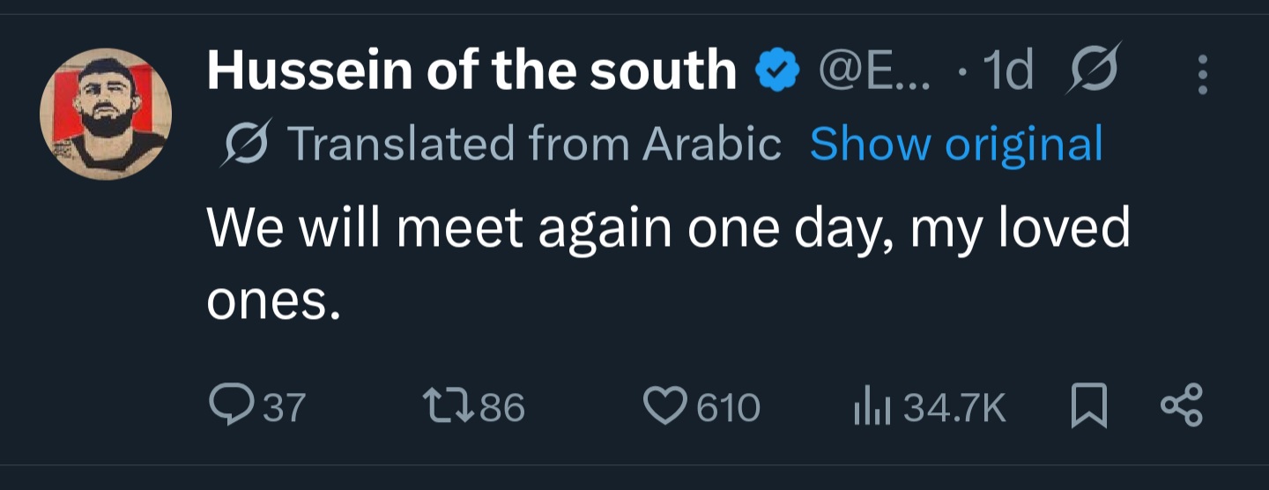The image size is (1269, 490).
Task: Click the Grok icon beside Translated from Arabic
Action: (244, 143)
